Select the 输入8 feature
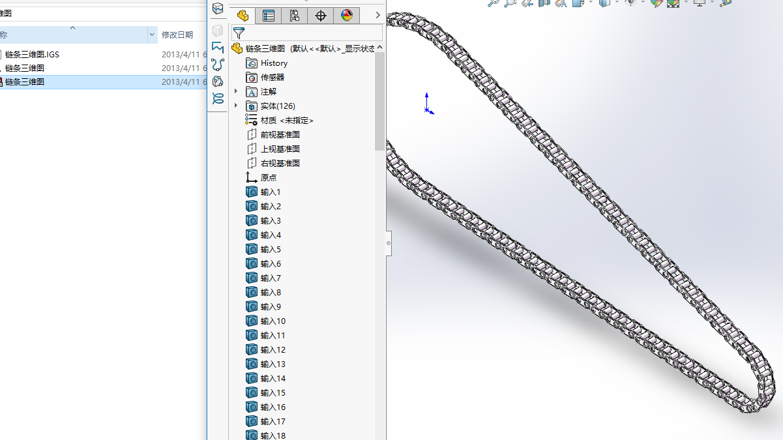This screenshot has width=783, height=440. point(263,293)
